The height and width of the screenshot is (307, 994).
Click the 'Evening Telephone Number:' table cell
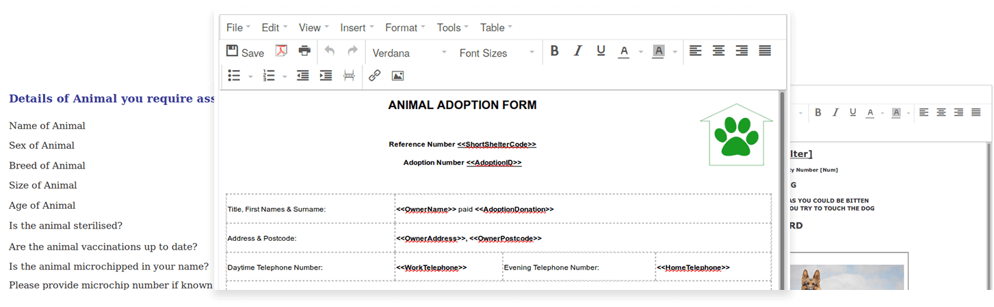click(x=579, y=267)
